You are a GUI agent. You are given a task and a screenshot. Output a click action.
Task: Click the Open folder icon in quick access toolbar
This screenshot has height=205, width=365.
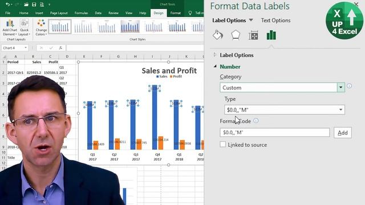(26, 5)
